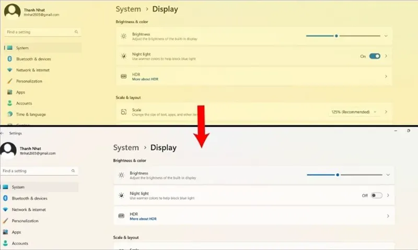
Task: Minimize the bottom Settings window
Action: coord(396,130)
